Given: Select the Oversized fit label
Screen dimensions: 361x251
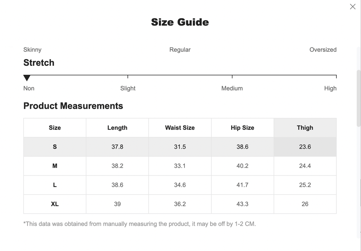Looking at the screenshot, I should (323, 49).
